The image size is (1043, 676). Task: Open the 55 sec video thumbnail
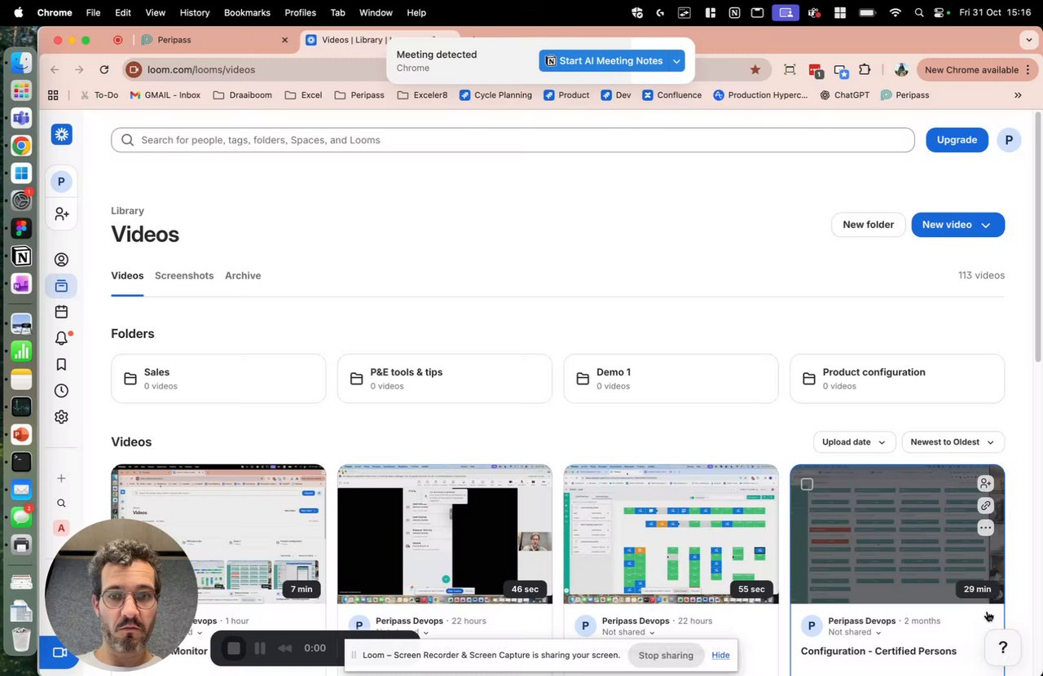(x=671, y=534)
